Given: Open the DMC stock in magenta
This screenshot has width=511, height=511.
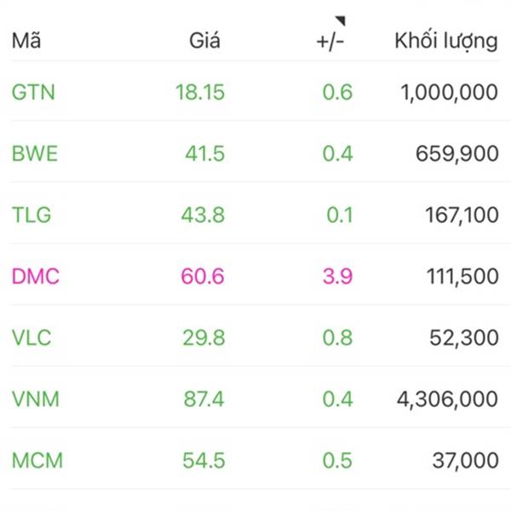Looking at the screenshot, I should [x=36, y=276].
